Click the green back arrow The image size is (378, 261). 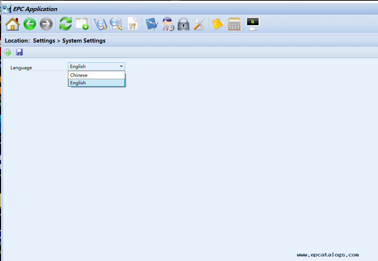[30, 24]
